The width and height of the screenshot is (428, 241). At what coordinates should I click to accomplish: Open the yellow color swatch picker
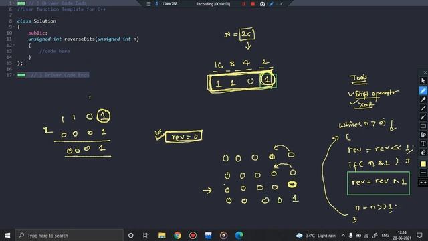[423, 164]
